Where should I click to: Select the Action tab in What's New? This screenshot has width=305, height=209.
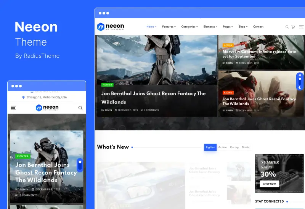(222, 147)
